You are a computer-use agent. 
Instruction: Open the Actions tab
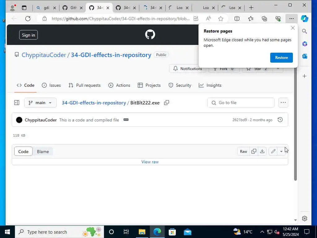(x=119, y=85)
